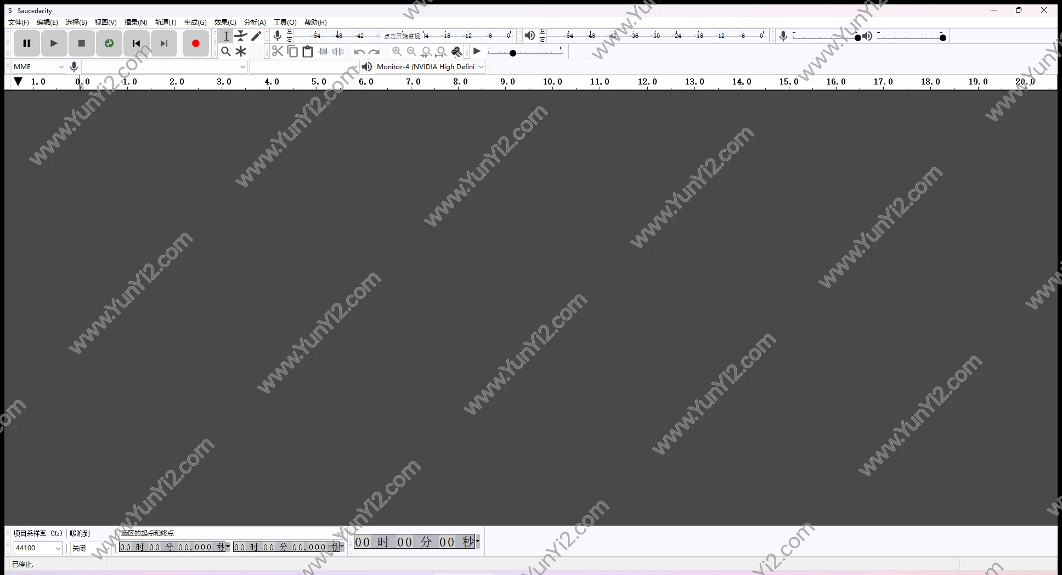Open the 效果(C) menu
The width and height of the screenshot is (1062, 575).
pos(225,22)
